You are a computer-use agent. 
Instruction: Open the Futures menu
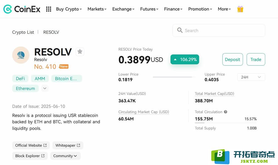coord(149,9)
